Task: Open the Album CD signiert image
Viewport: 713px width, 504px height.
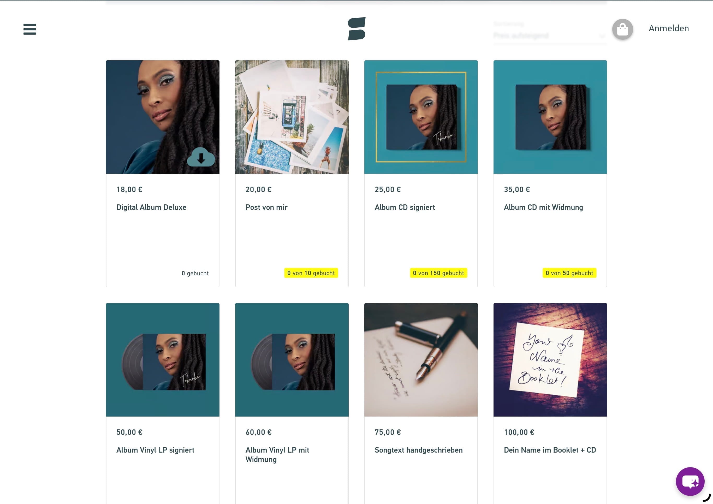Action: click(421, 117)
